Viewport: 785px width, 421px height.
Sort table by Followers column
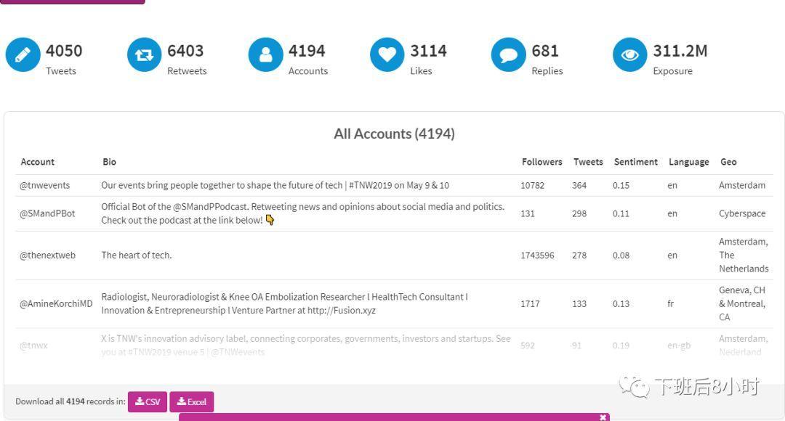542,162
